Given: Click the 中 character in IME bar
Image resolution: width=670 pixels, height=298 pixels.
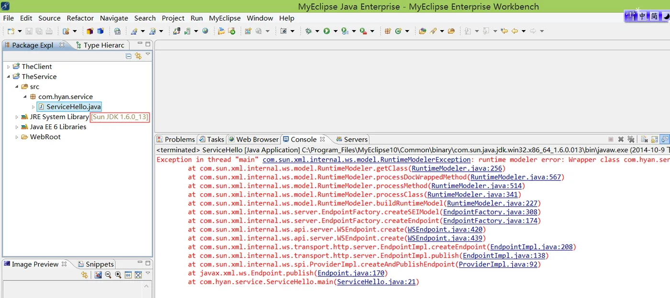Looking at the screenshot, I should 643,16.
